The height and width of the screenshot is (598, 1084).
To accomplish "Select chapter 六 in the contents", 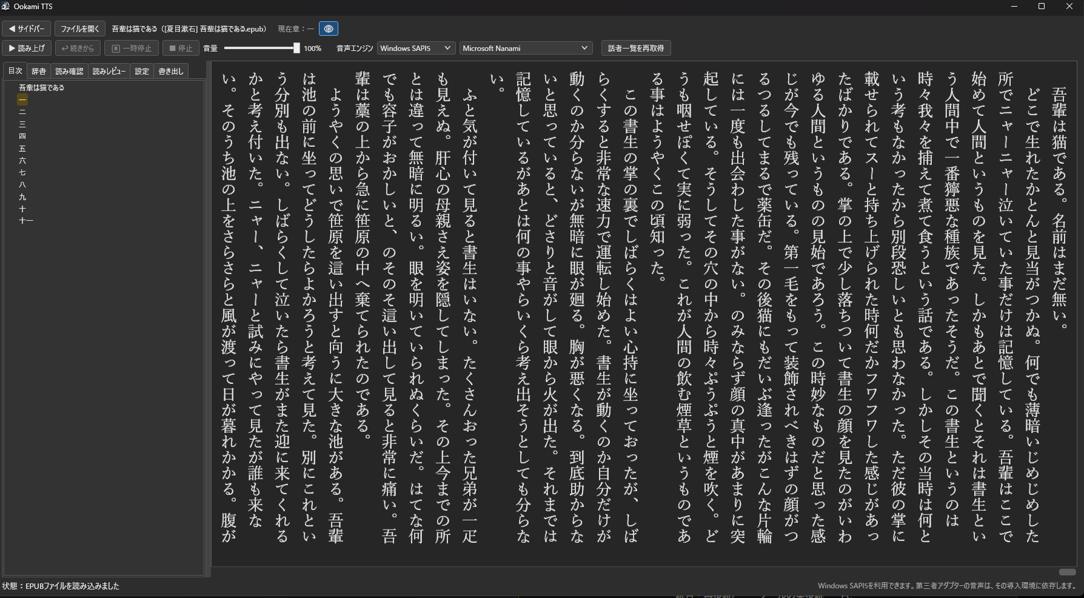I will point(22,160).
